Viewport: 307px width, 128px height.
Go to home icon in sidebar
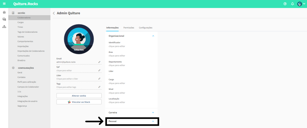(x=4, y=12)
